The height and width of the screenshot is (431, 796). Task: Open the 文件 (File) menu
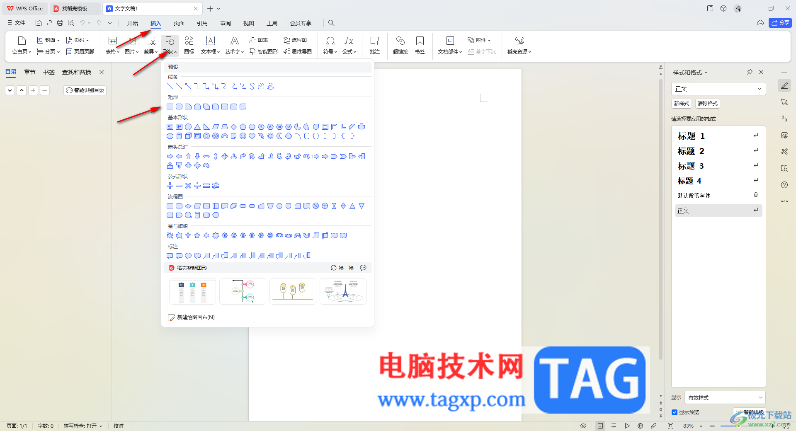tap(17, 23)
